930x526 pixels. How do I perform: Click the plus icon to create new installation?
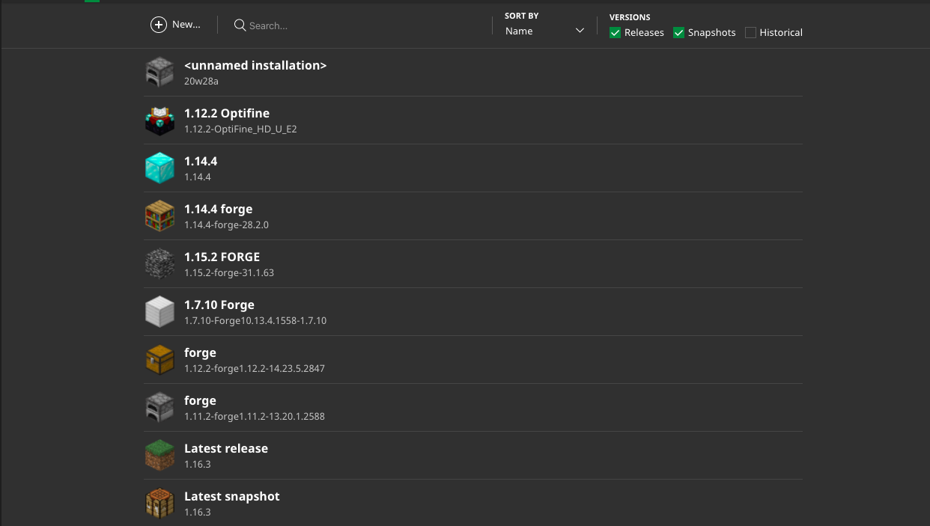coord(159,25)
